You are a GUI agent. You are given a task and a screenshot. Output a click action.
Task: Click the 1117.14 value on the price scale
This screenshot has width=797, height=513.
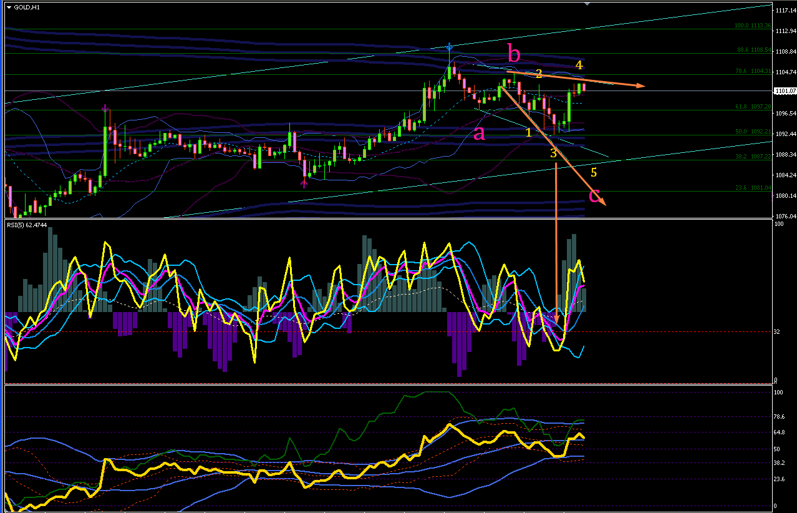tap(785, 11)
